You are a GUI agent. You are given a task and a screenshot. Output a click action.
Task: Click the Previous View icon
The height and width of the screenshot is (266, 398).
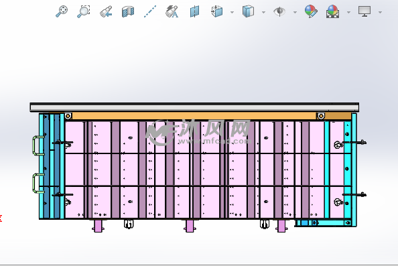tap(106, 11)
